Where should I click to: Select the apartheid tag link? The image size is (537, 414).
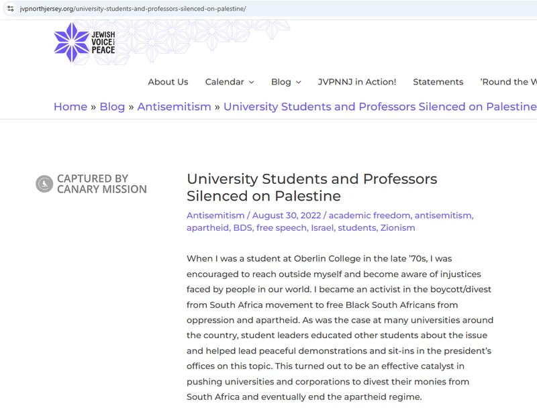[207, 227]
